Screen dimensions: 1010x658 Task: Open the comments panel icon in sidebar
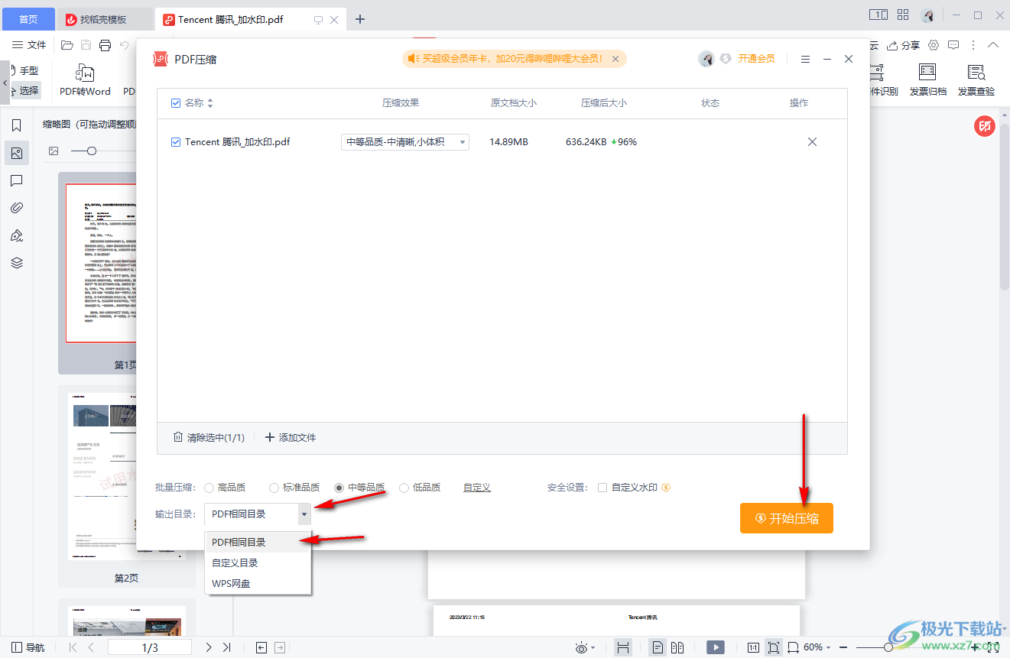tap(17, 180)
